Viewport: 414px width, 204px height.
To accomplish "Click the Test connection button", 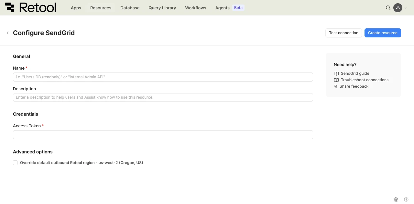I will click(x=343, y=33).
